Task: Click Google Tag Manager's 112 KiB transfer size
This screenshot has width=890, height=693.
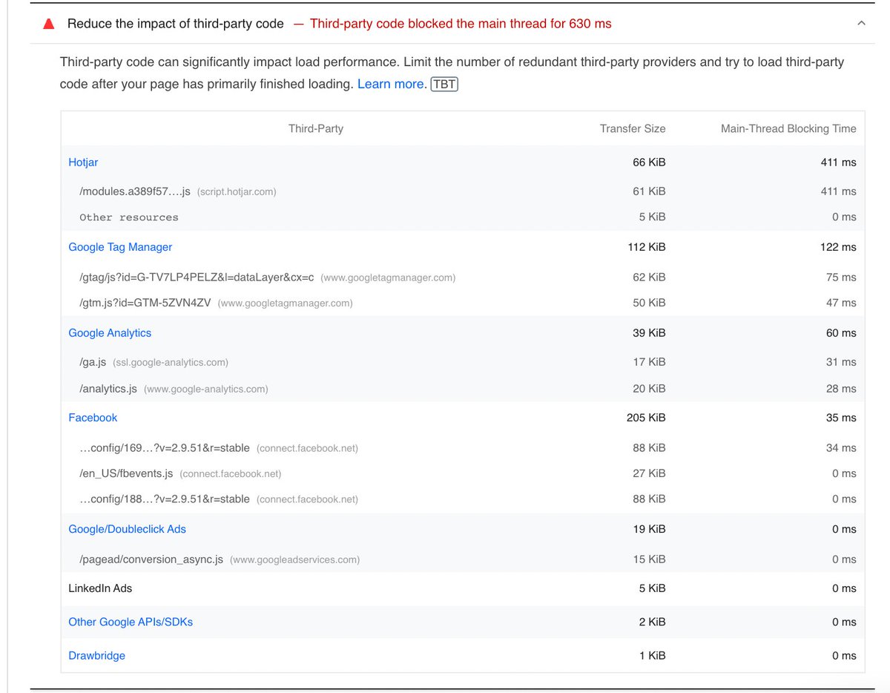Action: tap(647, 247)
